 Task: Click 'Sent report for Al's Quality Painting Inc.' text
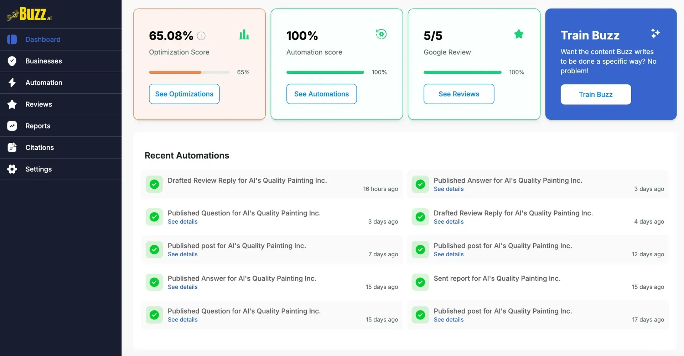pos(497,278)
